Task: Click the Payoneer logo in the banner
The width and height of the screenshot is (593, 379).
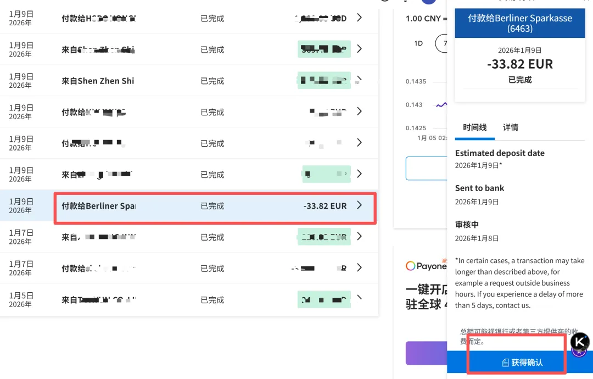Action: click(x=426, y=266)
